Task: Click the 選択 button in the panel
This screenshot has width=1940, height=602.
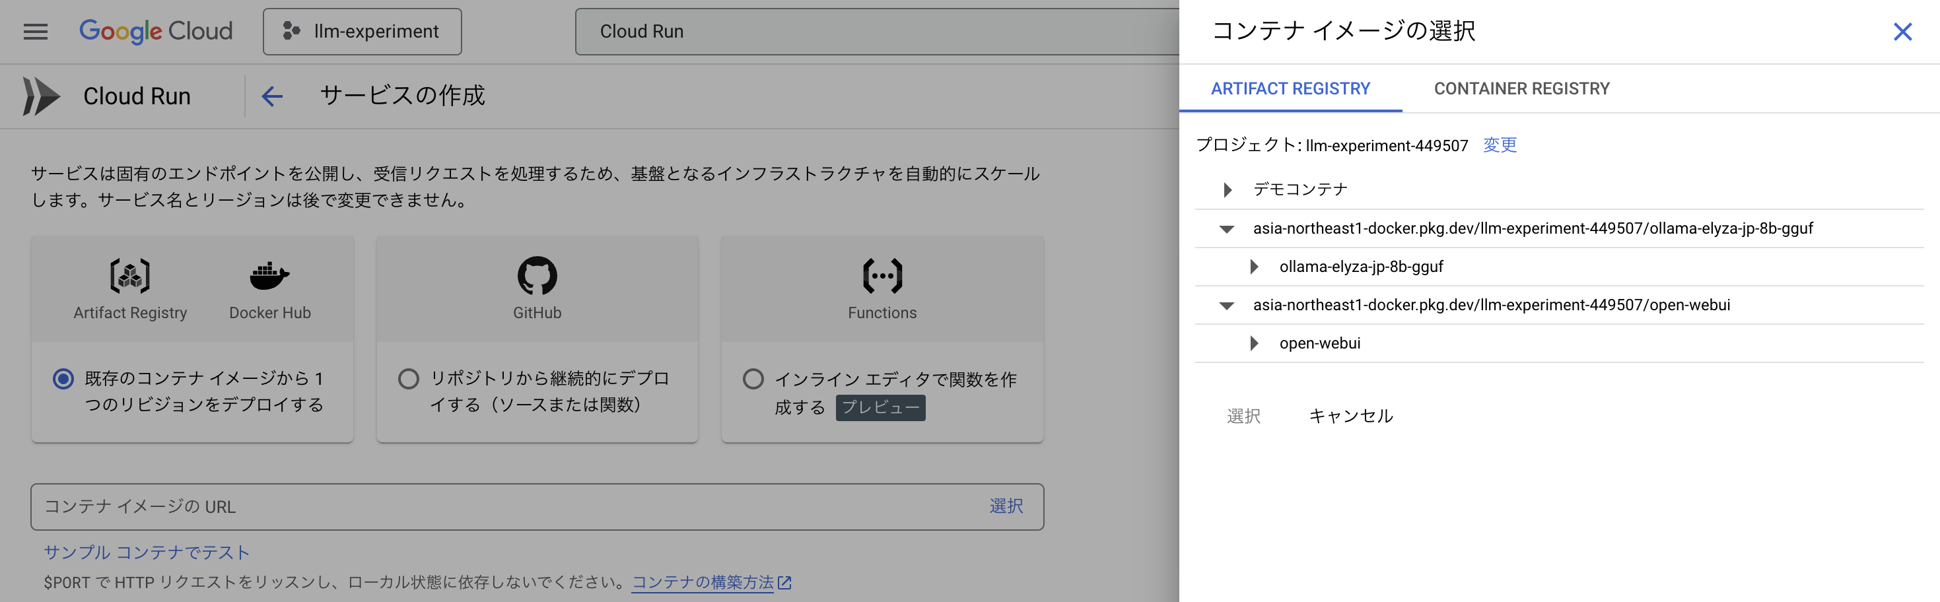Action: [1243, 416]
